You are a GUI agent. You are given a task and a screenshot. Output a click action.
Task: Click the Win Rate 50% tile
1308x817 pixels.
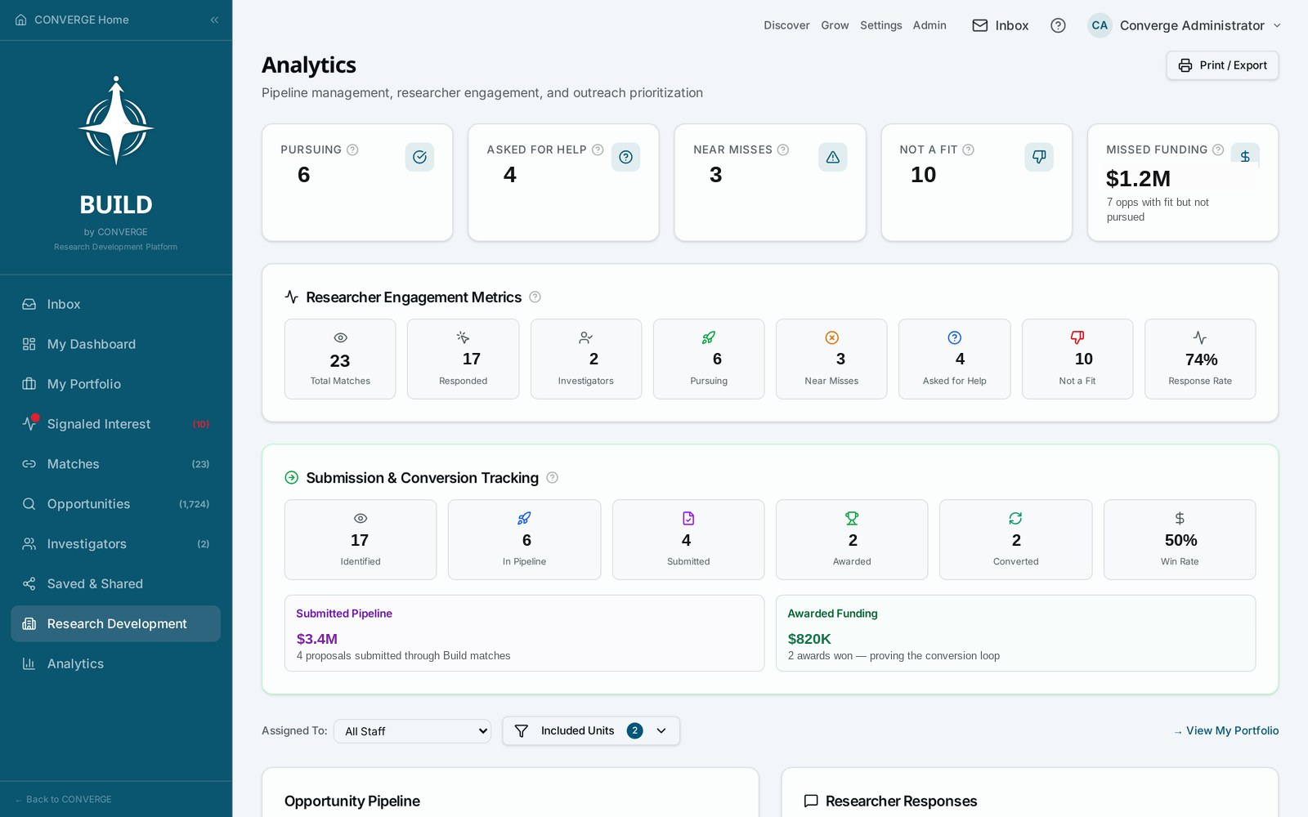[1180, 539]
